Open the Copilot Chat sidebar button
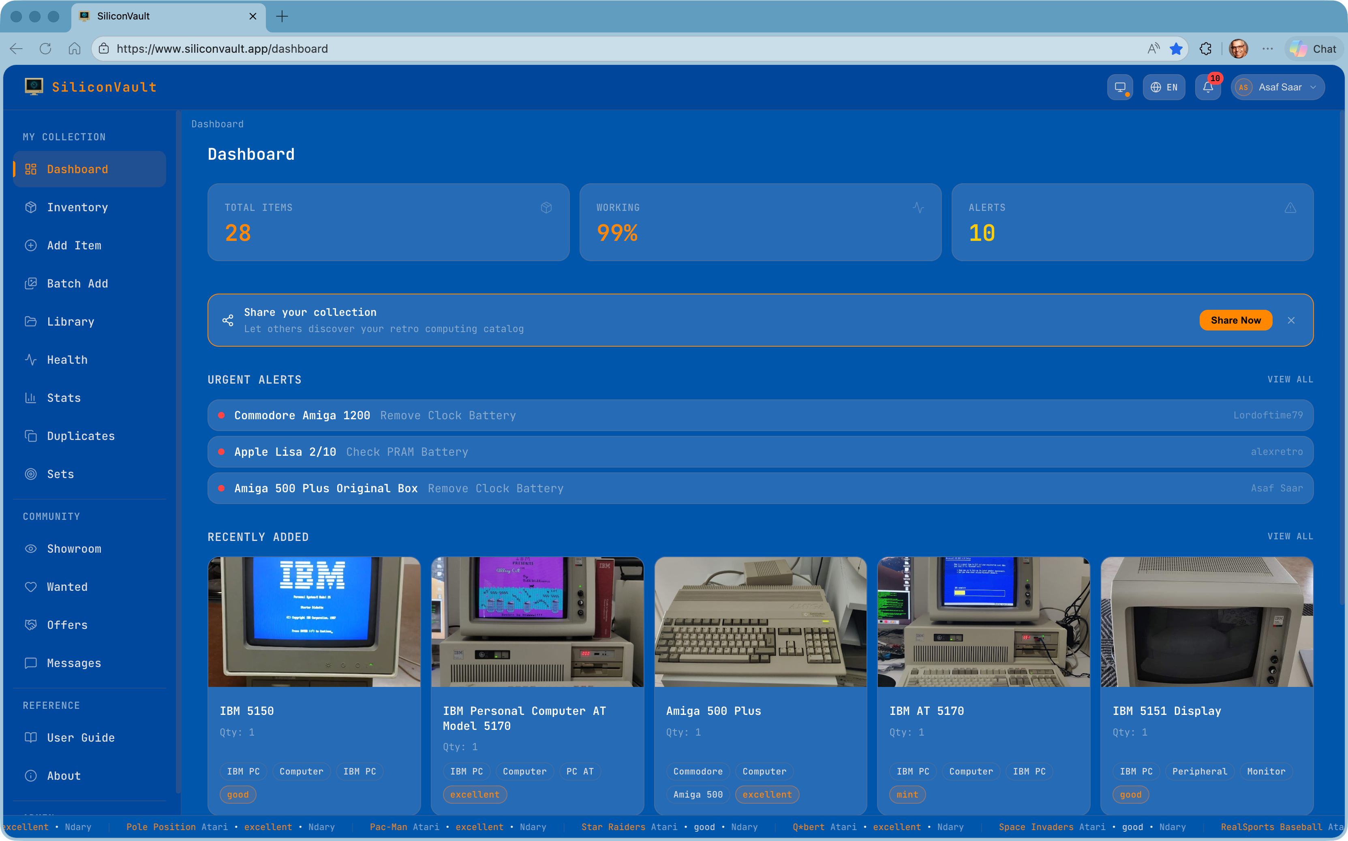This screenshot has width=1348, height=841. point(1314,49)
